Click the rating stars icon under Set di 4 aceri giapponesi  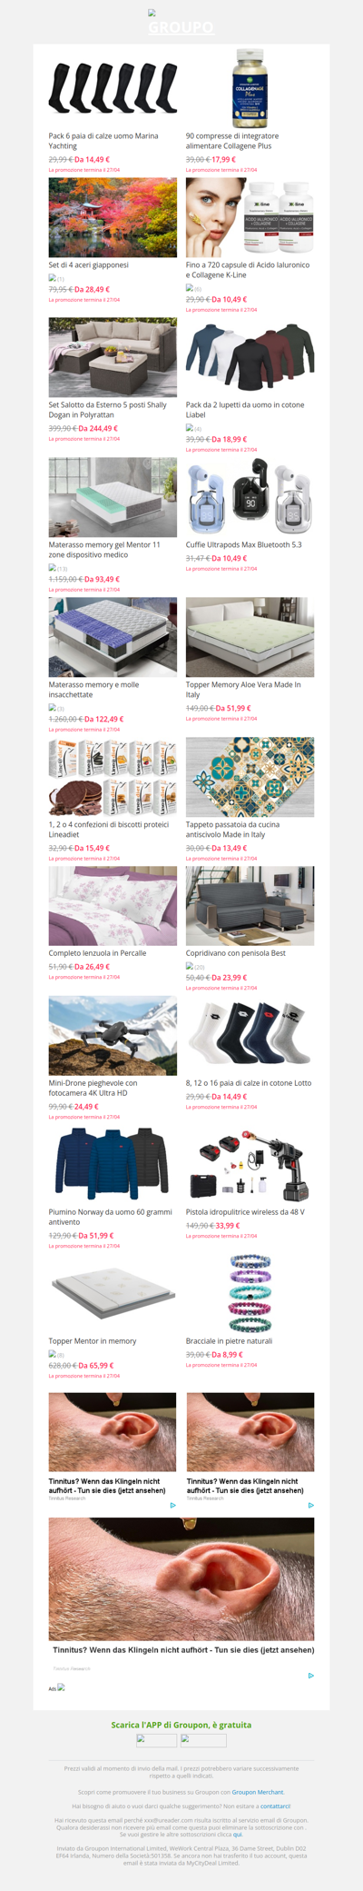(52, 278)
